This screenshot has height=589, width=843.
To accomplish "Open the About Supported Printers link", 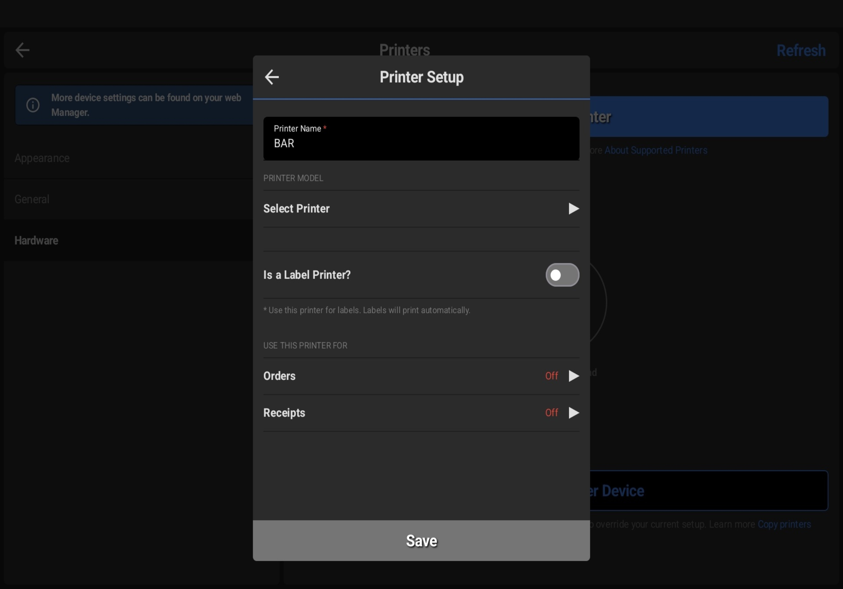I will click(x=656, y=150).
